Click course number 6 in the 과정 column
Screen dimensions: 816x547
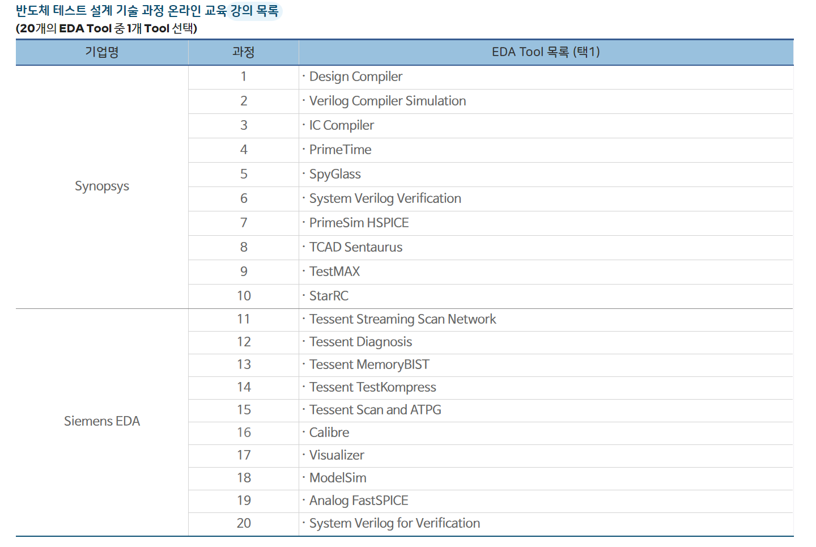244,198
